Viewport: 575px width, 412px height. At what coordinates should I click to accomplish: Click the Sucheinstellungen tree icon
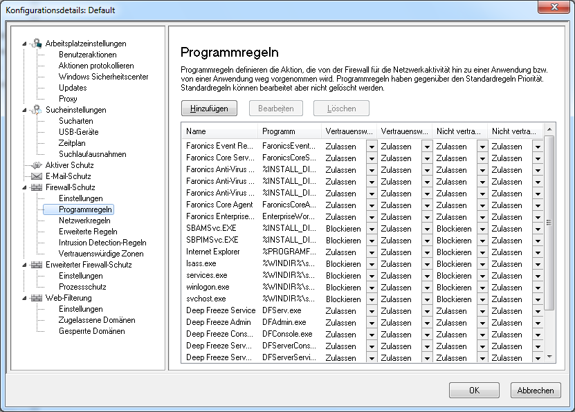[x=36, y=109]
